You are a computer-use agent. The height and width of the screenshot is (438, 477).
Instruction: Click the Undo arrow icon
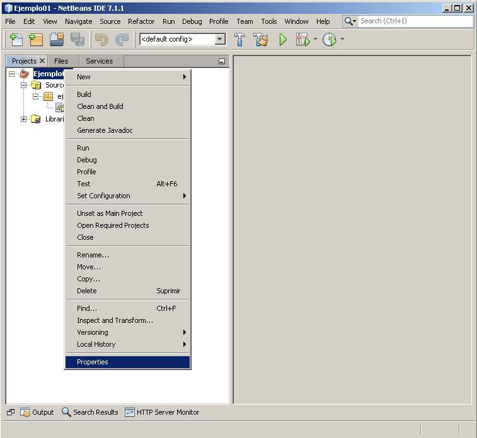coord(101,40)
